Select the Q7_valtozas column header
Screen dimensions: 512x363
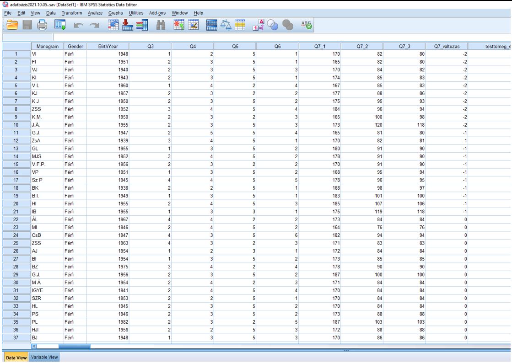pos(447,46)
